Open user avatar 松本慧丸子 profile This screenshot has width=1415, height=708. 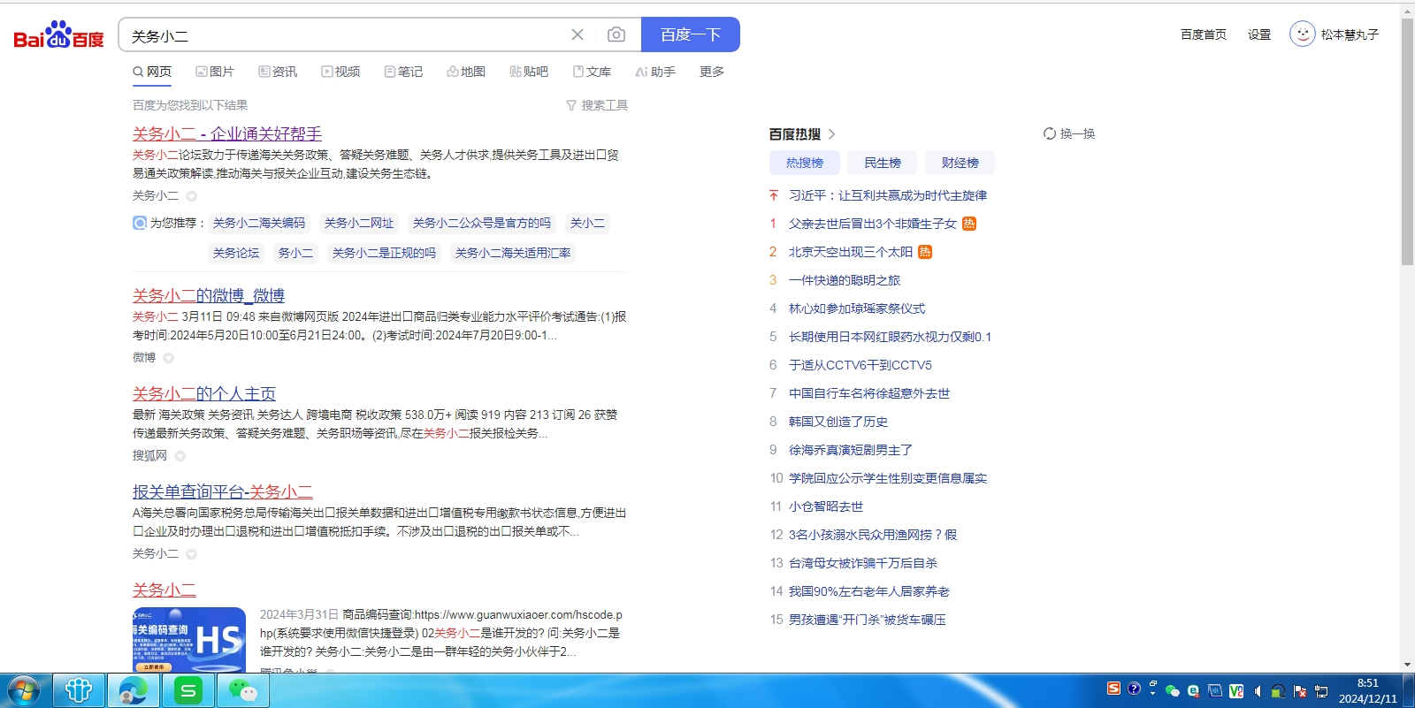click(x=1303, y=34)
